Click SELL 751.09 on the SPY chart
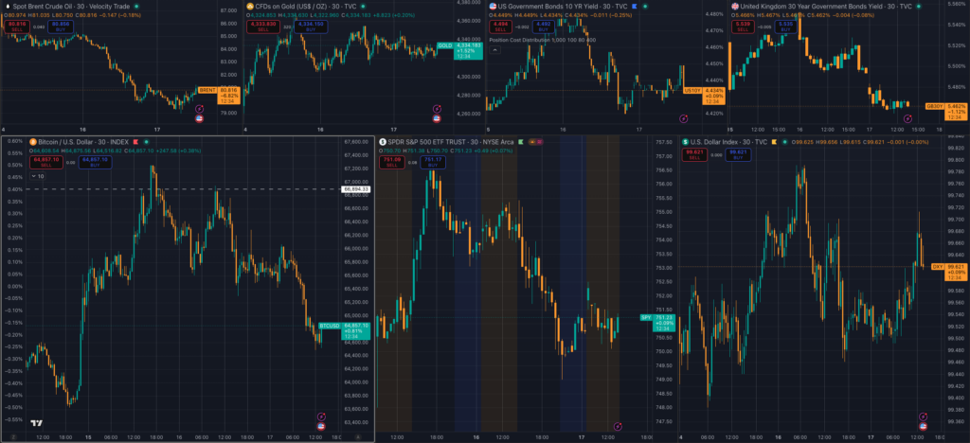The height and width of the screenshot is (443, 970). (x=391, y=163)
